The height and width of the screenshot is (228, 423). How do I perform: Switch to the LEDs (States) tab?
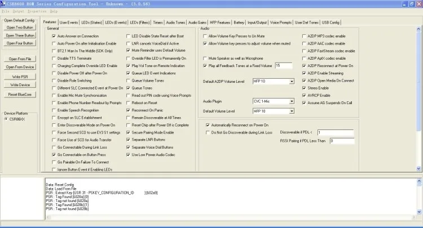[91, 23]
